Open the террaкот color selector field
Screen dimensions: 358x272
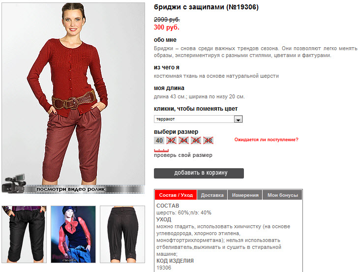198,119
